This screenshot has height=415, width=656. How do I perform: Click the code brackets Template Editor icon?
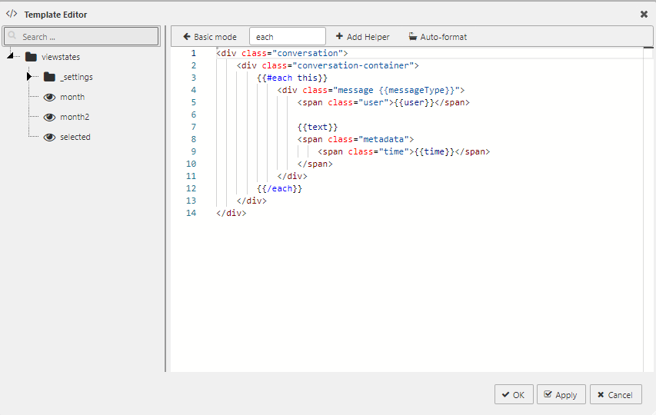point(12,14)
